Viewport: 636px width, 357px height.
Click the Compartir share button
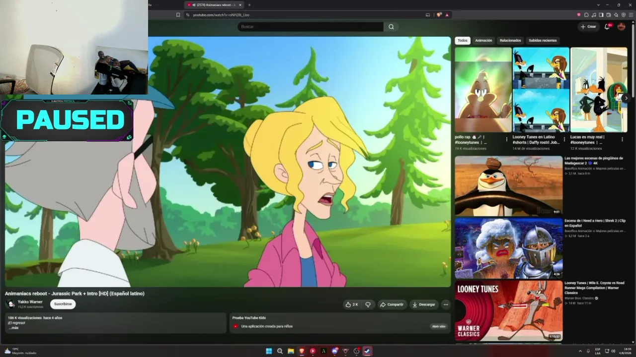[x=392, y=304]
